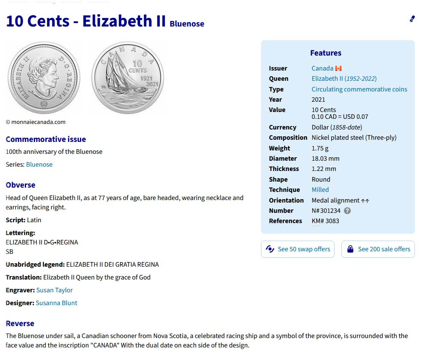Follow the Elizabeth II (1952-2022) link

pos(344,79)
